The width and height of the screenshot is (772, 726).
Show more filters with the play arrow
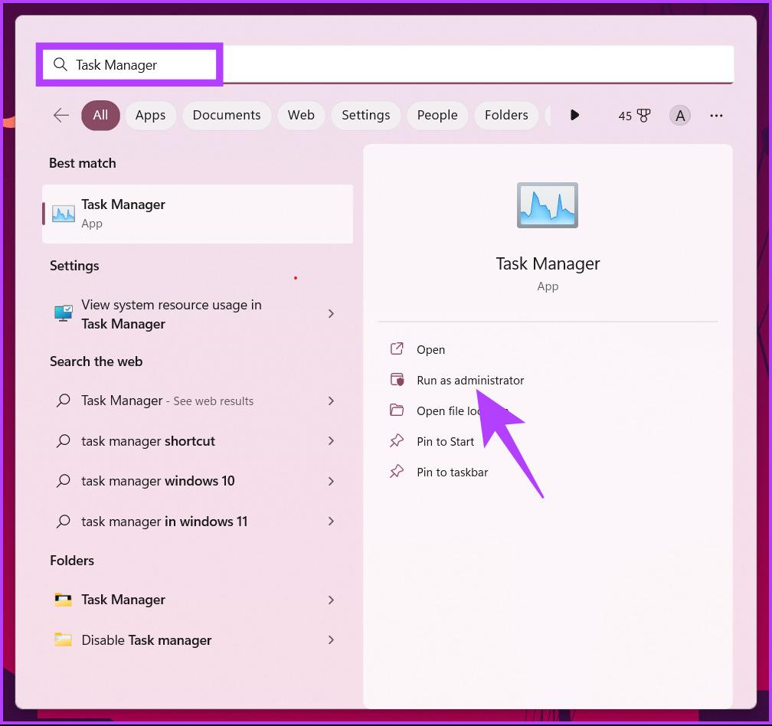coord(574,115)
